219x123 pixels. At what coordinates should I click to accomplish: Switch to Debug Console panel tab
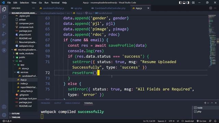click(x=73, y=103)
